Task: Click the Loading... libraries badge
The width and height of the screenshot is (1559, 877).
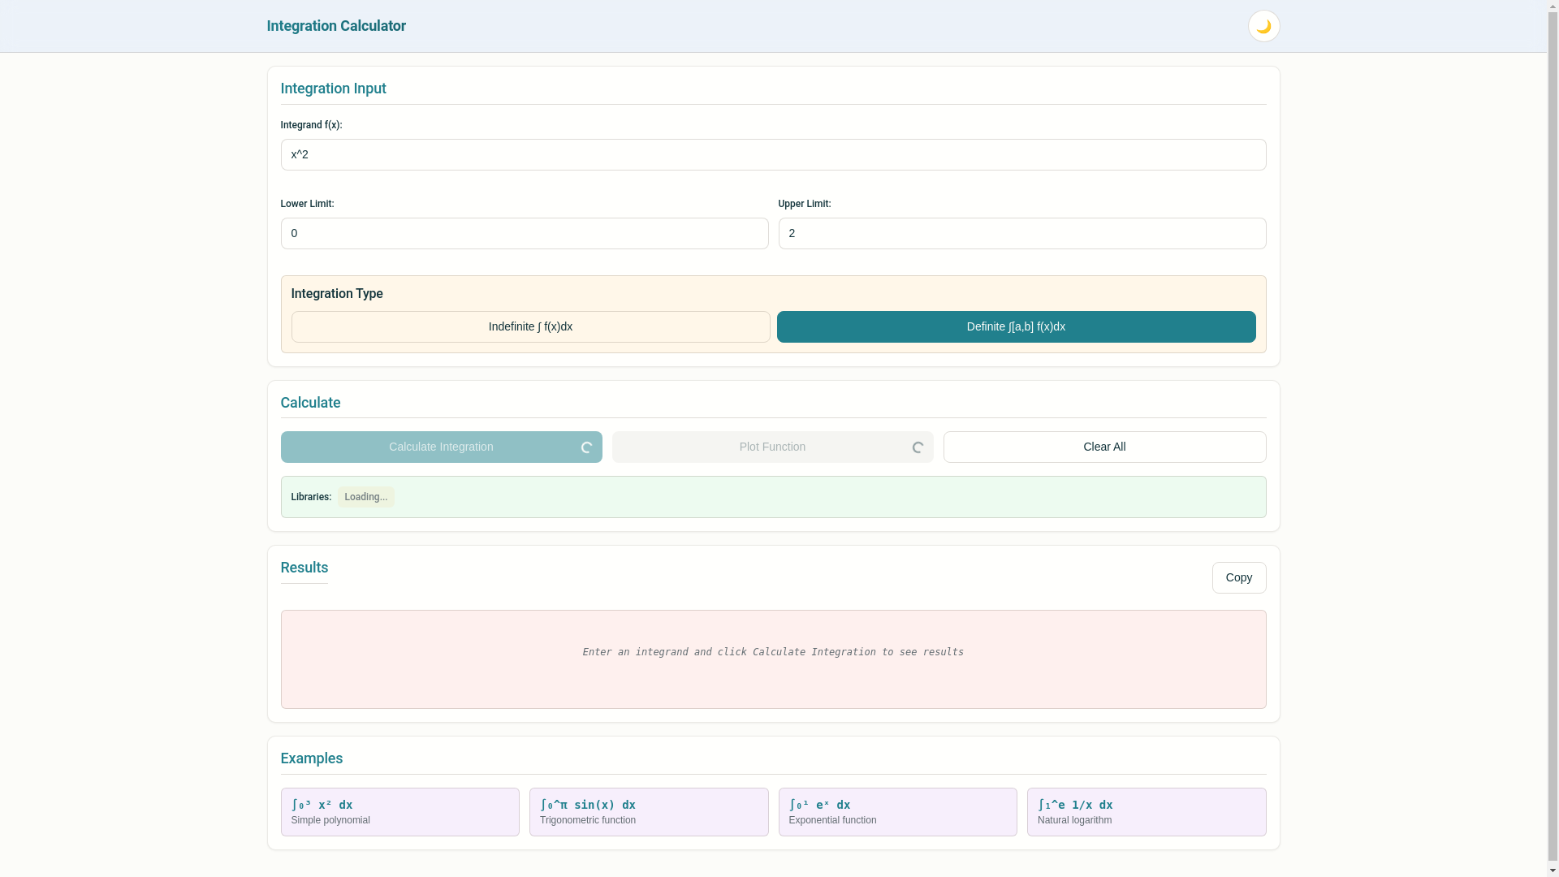Action: pyautogui.click(x=366, y=497)
